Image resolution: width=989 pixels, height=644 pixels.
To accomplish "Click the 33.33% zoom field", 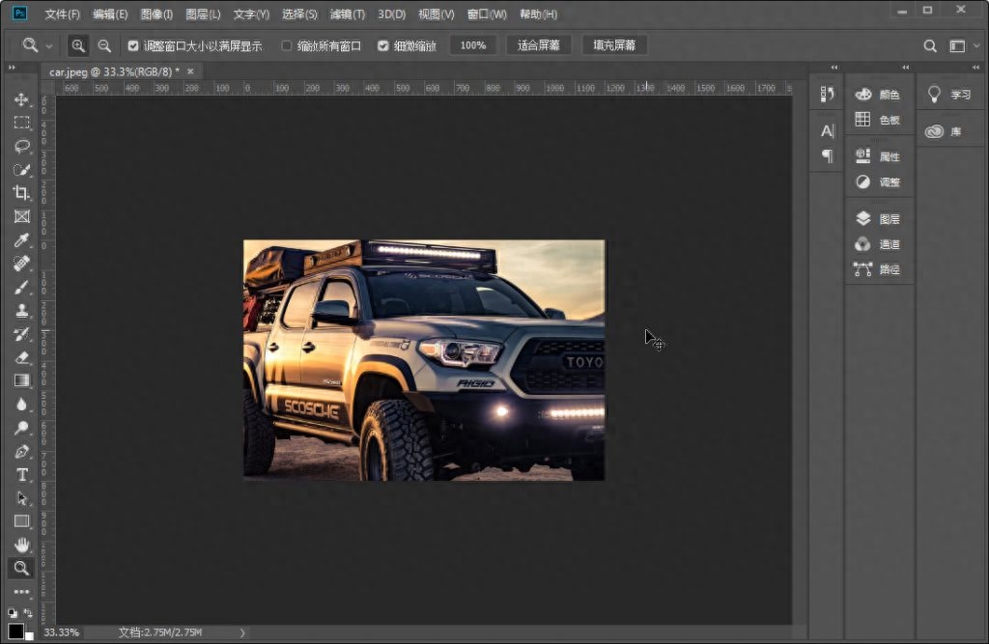I will coord(62,632).
